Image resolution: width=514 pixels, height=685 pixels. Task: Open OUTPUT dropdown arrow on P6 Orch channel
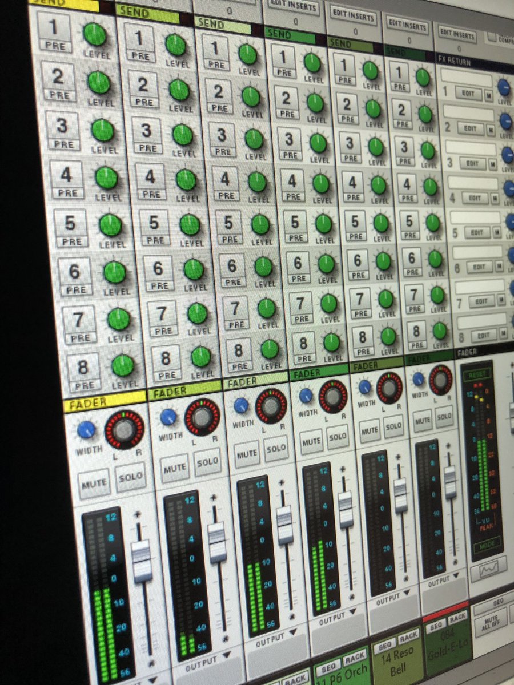(352, 612)
